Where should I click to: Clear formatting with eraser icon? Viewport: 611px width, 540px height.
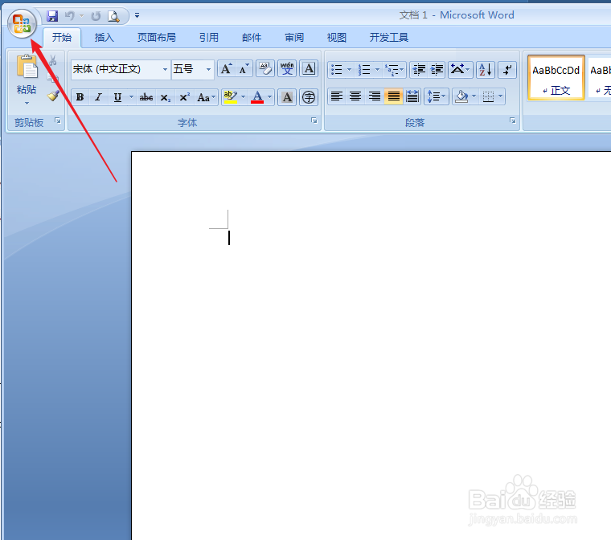[x=265, y=69]
